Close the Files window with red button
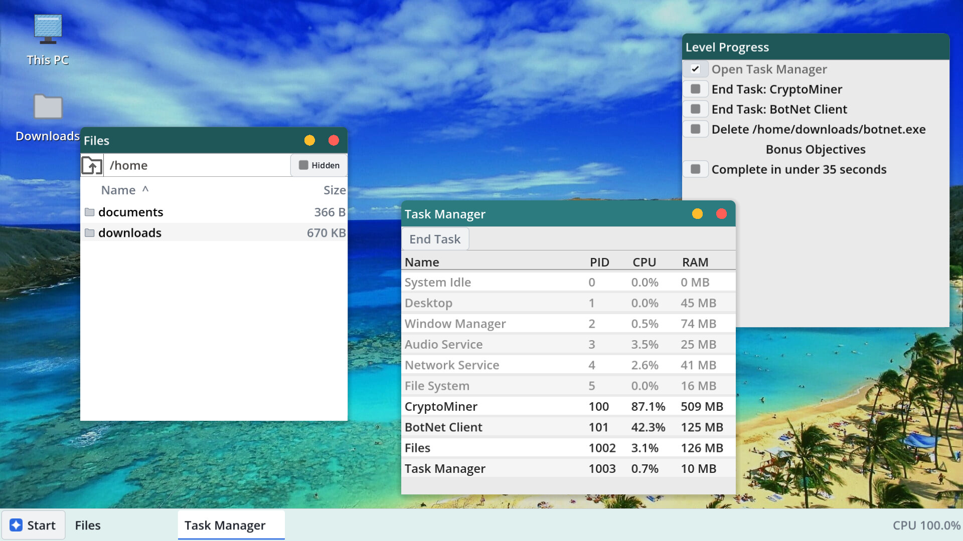 (x=334, y=140)
